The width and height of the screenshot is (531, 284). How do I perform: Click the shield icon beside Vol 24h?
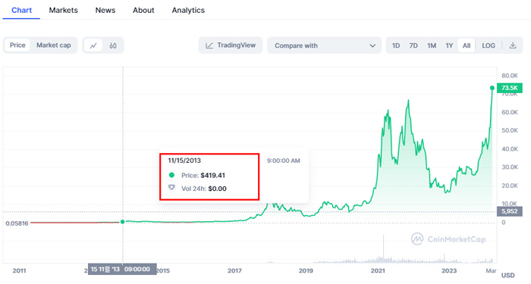[171, 188]
